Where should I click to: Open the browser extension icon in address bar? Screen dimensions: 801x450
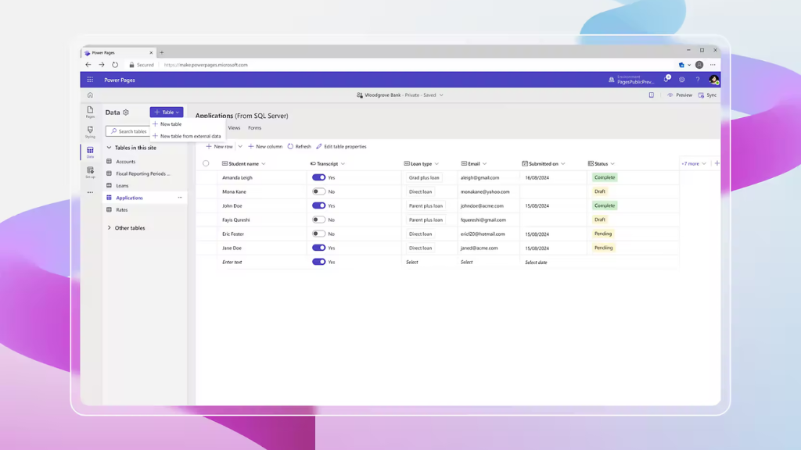click(681, 65)
